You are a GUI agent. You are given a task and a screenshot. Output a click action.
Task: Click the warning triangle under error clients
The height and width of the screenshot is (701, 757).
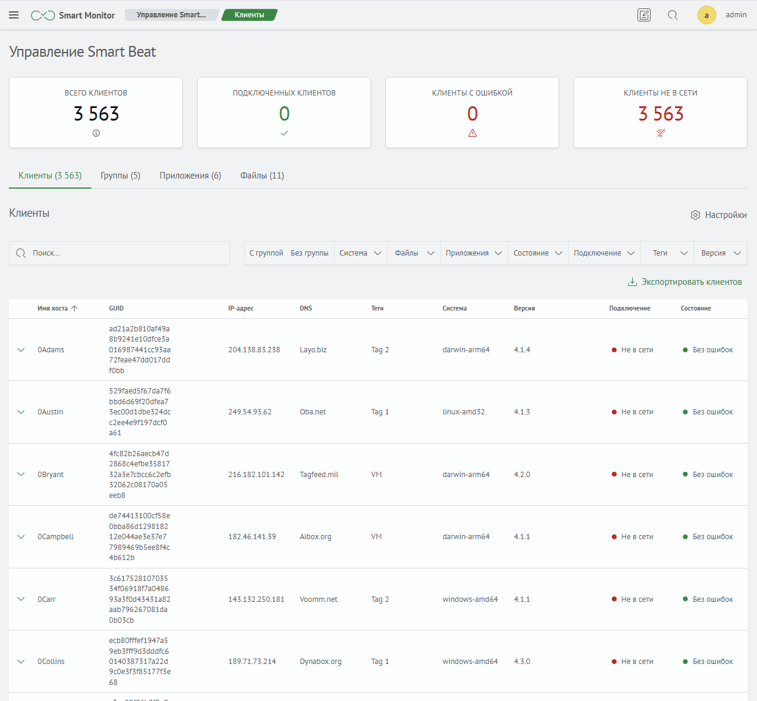tap(473, 133)
